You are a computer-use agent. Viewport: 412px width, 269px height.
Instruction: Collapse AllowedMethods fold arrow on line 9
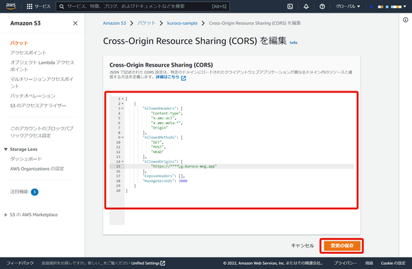click(122, 137)
